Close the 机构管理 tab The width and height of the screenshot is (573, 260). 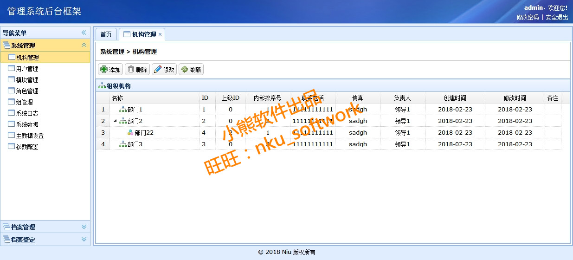160,34
